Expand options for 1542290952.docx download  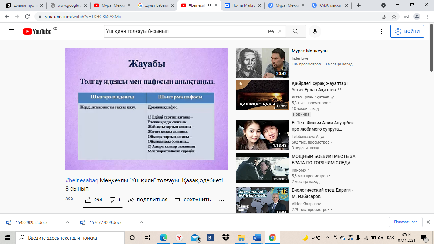[x=67, y=222]
